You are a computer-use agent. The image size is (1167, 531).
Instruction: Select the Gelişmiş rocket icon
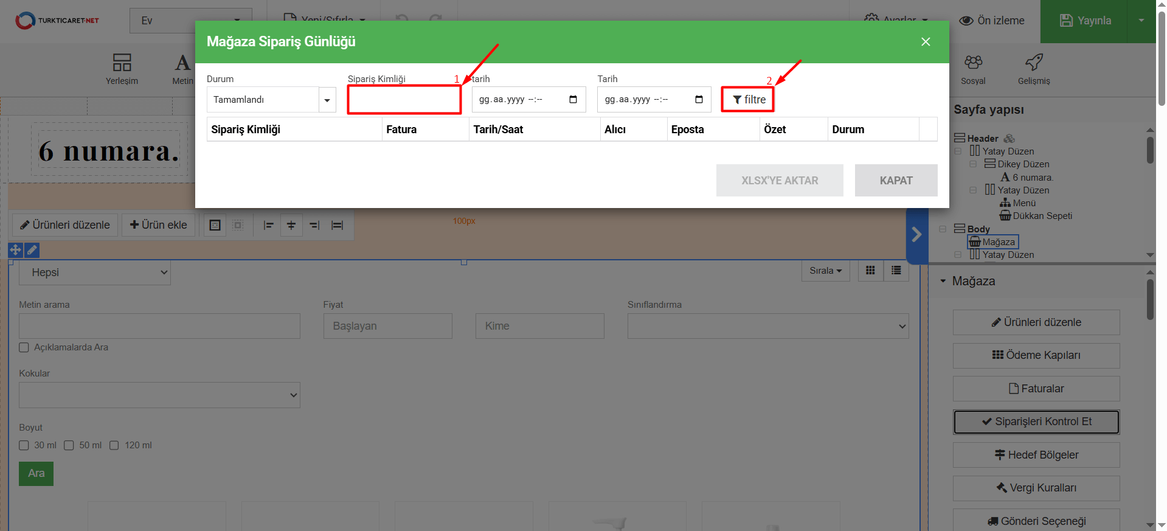point(1033,68)
